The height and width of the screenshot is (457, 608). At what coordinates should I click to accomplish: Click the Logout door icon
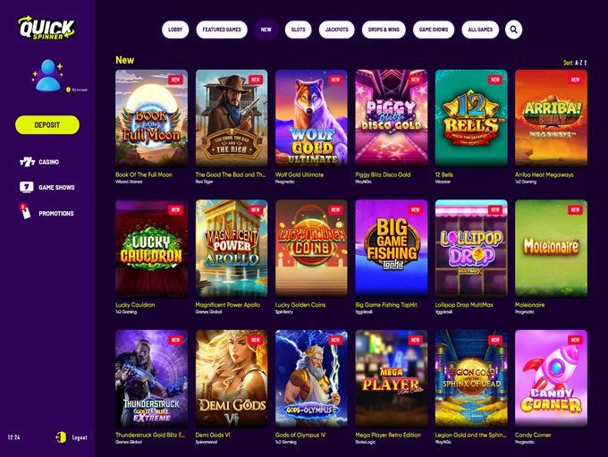[x=61, y=437]
